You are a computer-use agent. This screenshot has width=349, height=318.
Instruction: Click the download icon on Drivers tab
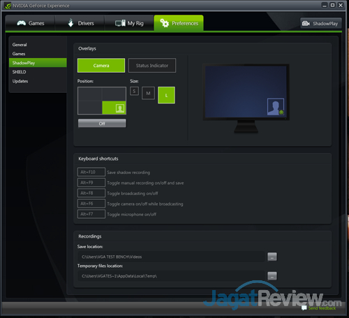pyautogui.click(x=70, y=23)
